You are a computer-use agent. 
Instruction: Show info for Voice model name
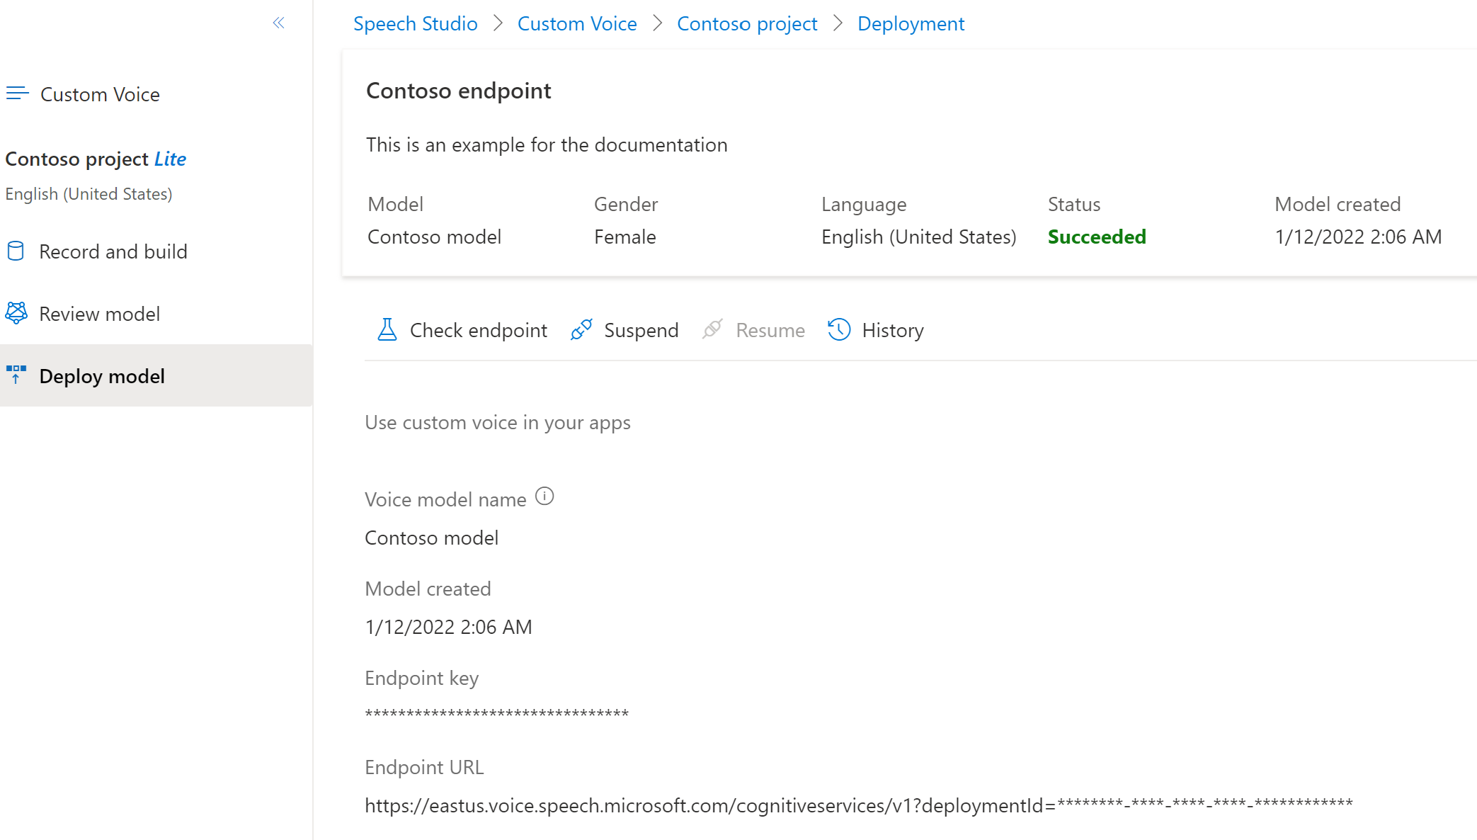click(544, 496)
